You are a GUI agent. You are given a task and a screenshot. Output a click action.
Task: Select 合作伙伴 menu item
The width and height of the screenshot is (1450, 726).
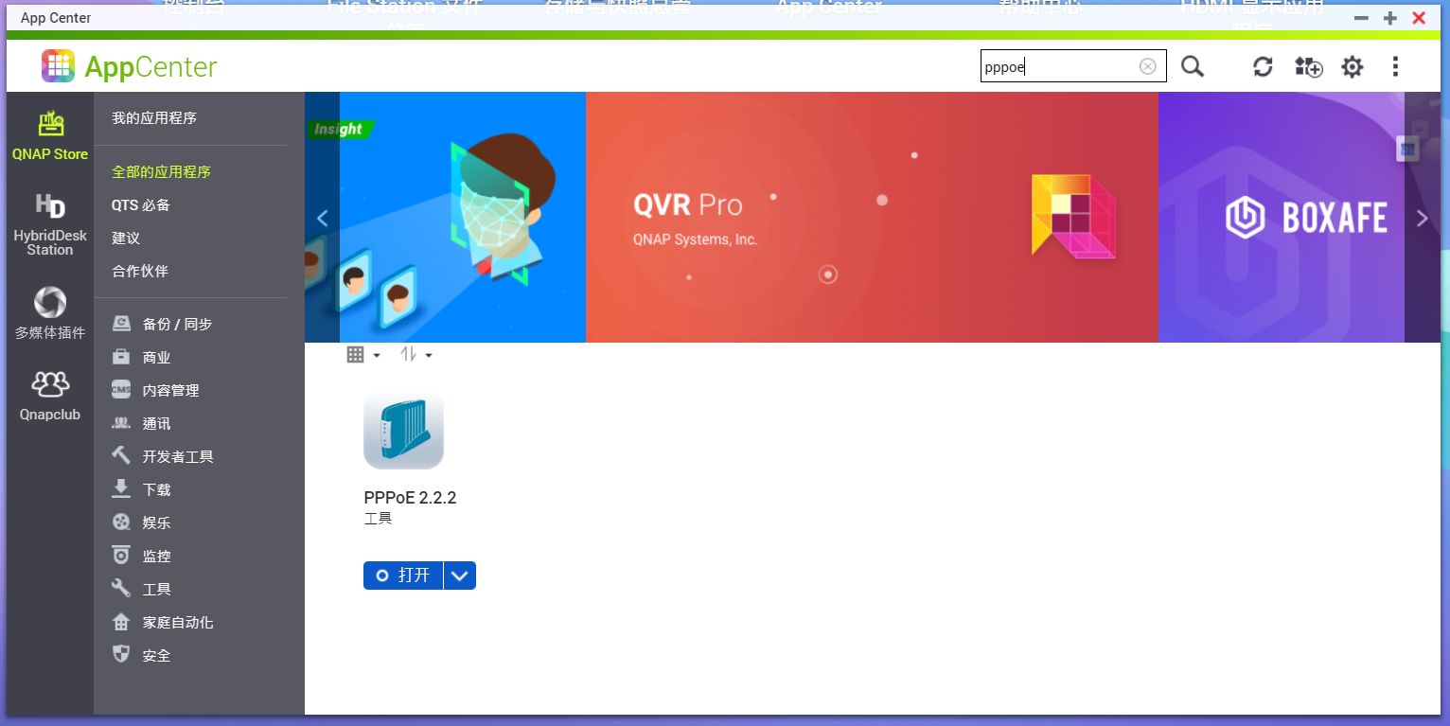[x=140, y=272]
